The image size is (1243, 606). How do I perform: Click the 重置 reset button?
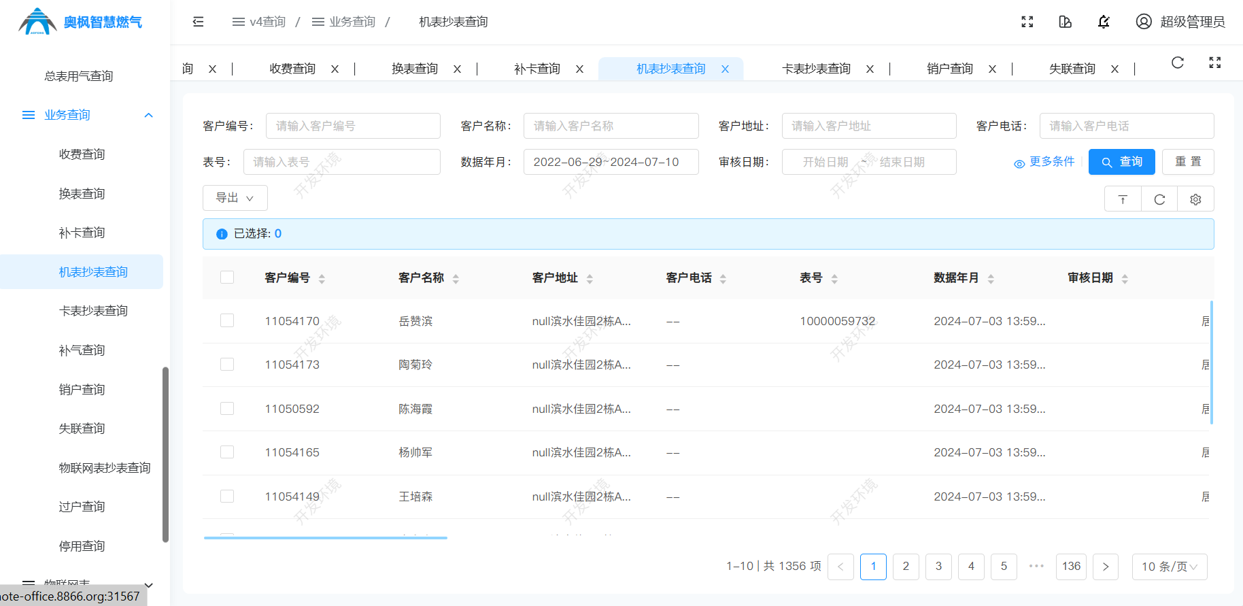[x=1188, y=162]
